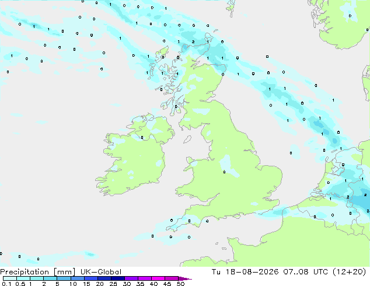The image size is (370, 286).
Task: Click the "0.5" legend scale label
Action: coord(20,284)
